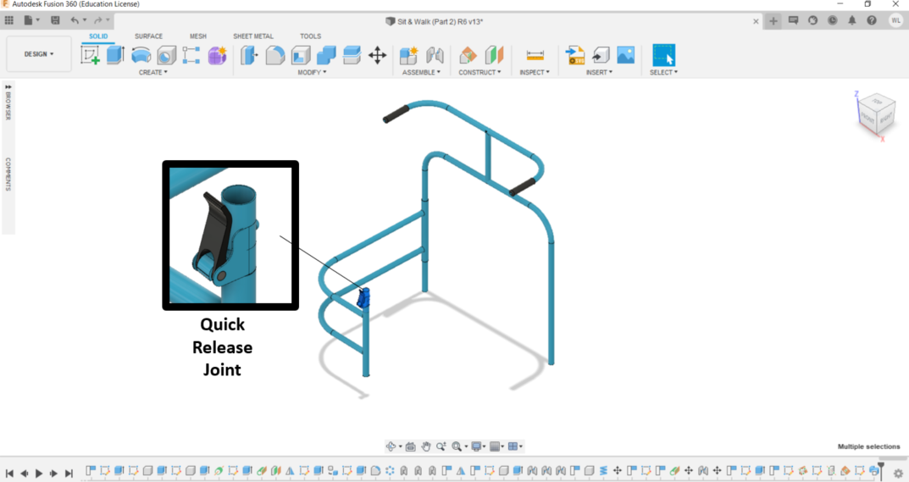Open the Display Settings dropdown
This screenshot has width=909, height=482.
pos(478,446)
